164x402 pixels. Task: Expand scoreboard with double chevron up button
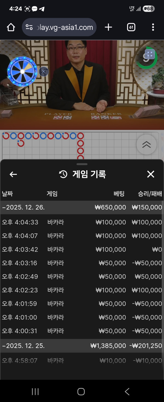(x=147, y=144)
